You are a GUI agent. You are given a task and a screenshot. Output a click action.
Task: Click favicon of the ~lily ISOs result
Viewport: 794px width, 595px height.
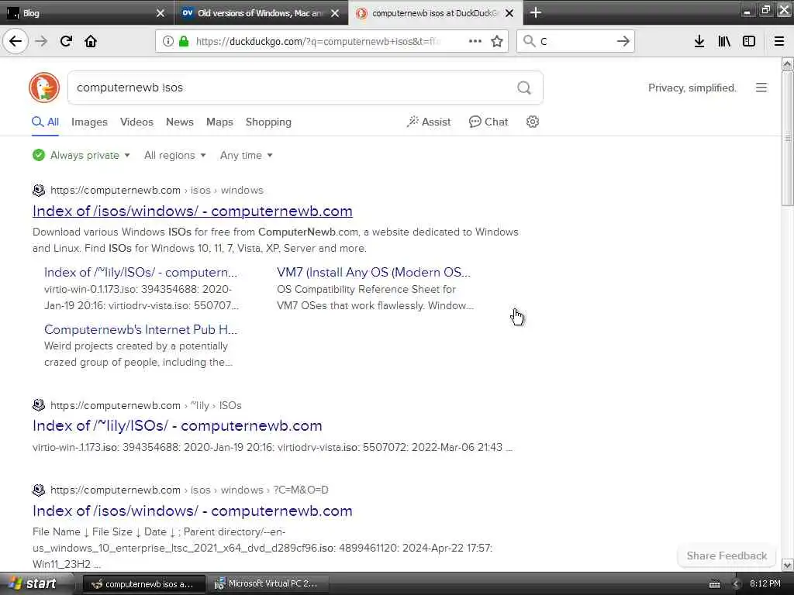(x=39, y=405)
